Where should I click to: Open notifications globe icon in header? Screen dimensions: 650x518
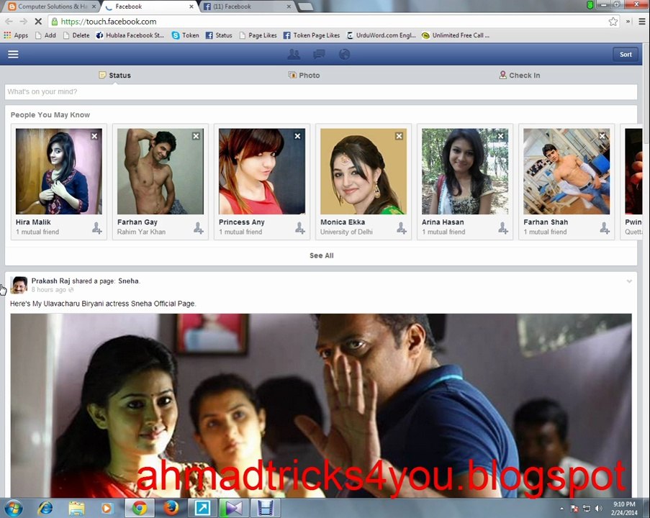pos(344,54)
